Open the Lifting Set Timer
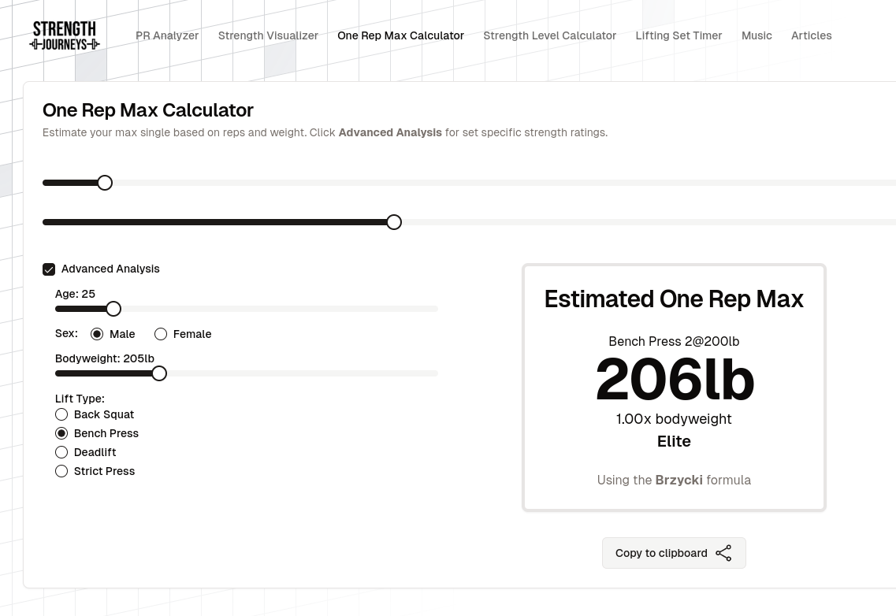This screenshot has width=896, height=616. tap(679, 35)
